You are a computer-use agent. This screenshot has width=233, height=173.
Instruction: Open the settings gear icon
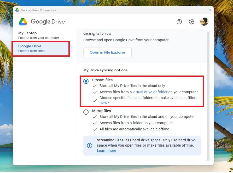[191, 22]
